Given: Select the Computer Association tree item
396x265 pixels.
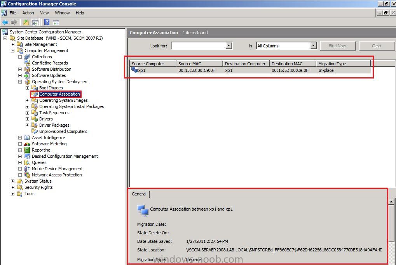Looking at the screenshot, I should pos(59,94).
